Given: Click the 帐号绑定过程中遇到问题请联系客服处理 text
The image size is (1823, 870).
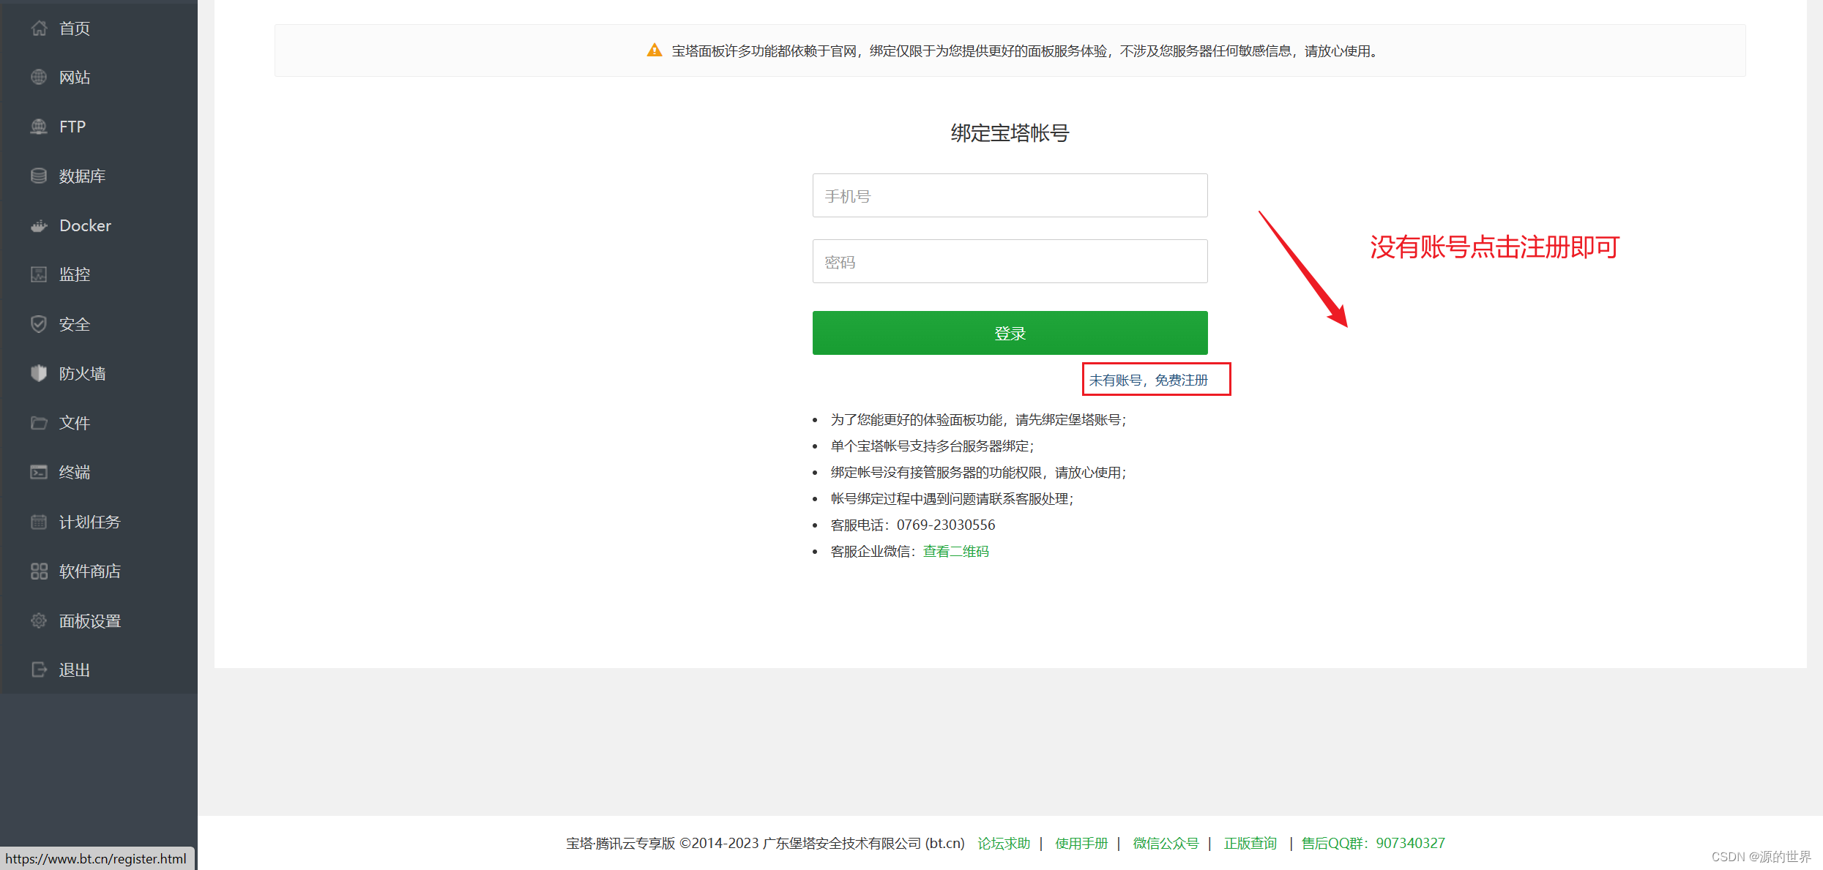Looking at the screenshot, I should (x=952, y=498).
